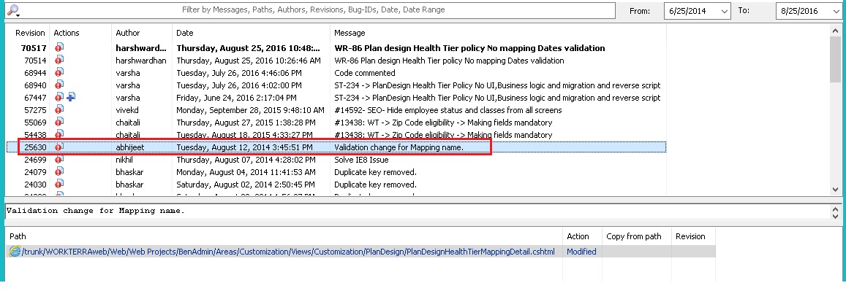Select Saturday, August 02, 2014 2:50:45 PM date
The width and height of the screenshot is (846, 291).
(x=246, y=184)
